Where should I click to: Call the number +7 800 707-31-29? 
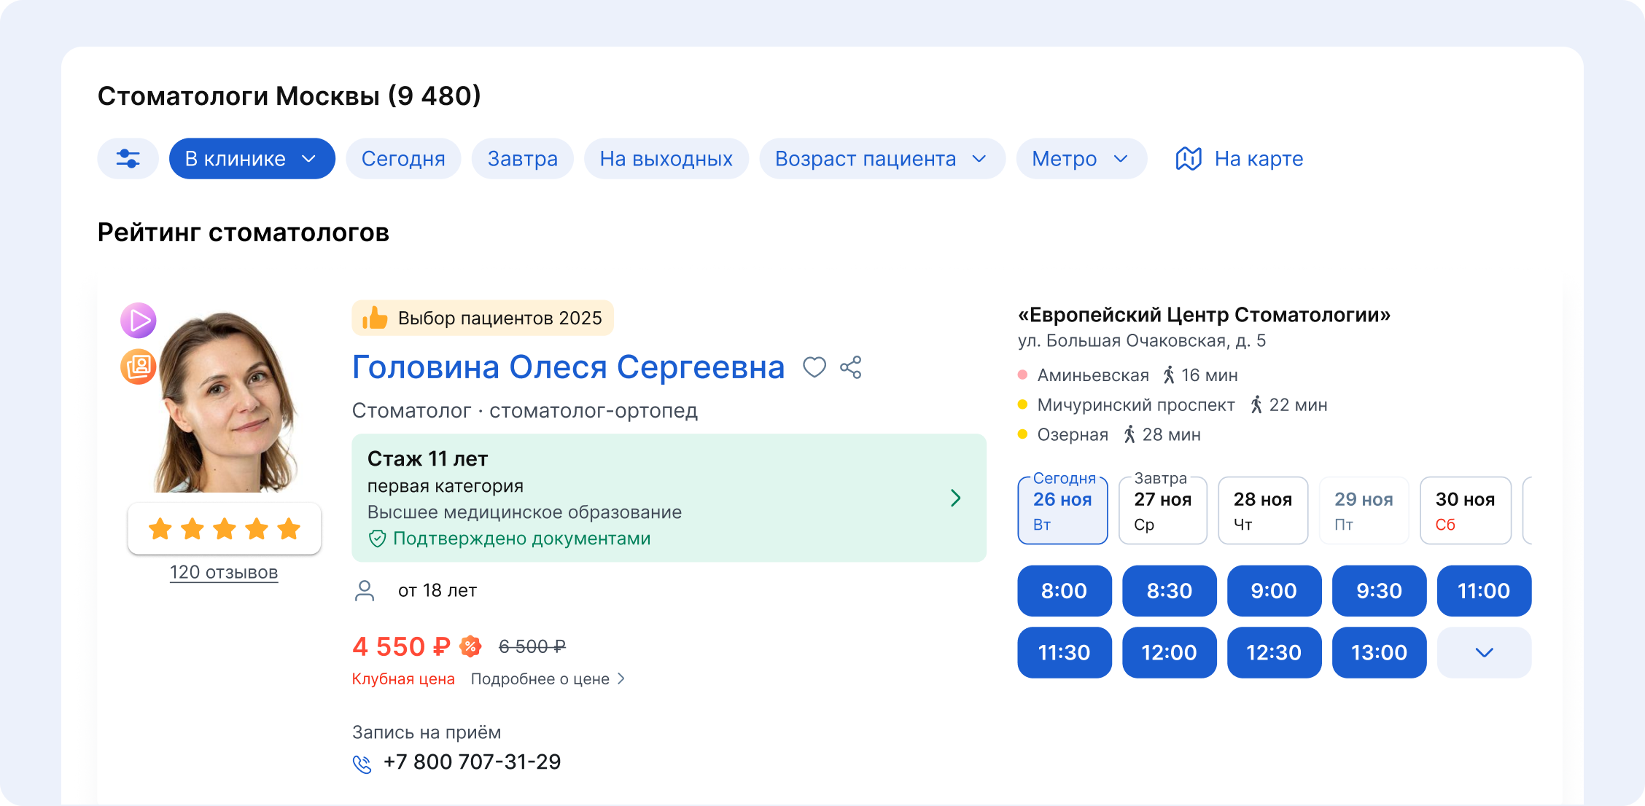pos(472,762)
